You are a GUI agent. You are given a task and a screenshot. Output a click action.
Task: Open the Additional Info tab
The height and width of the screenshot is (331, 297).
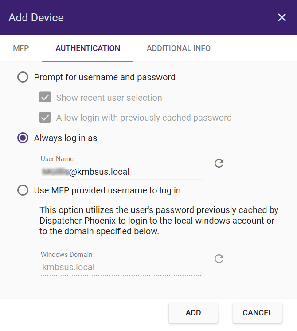pos(179,48)
